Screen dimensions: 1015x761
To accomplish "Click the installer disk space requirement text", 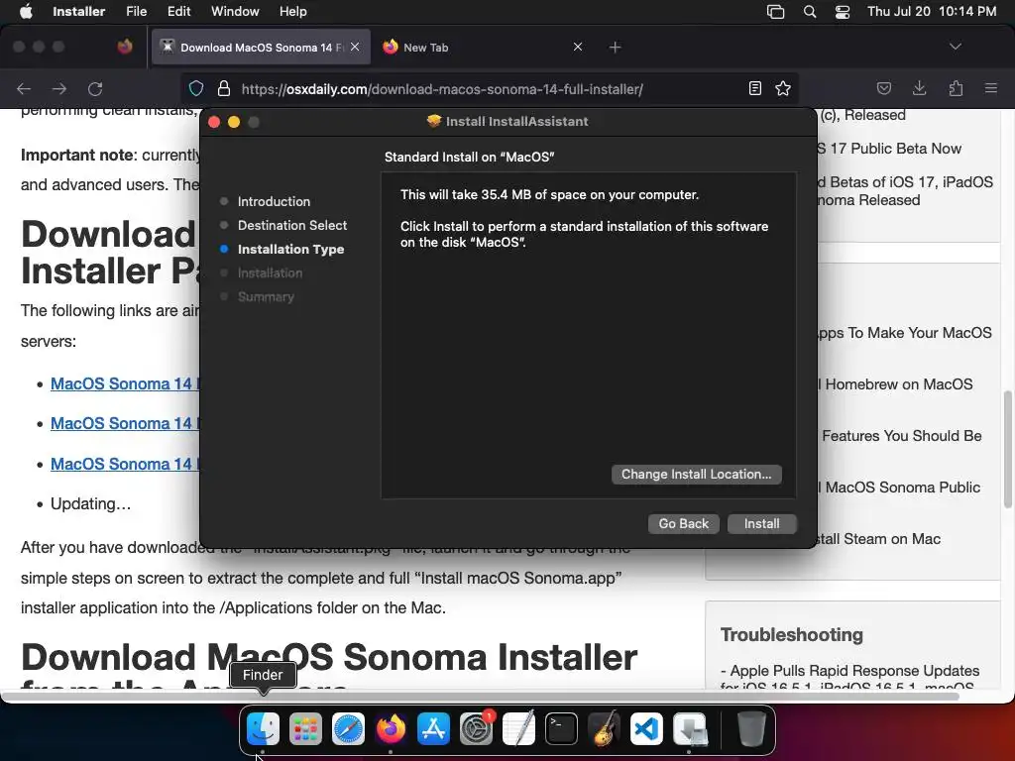I will (x=549, y=195).
